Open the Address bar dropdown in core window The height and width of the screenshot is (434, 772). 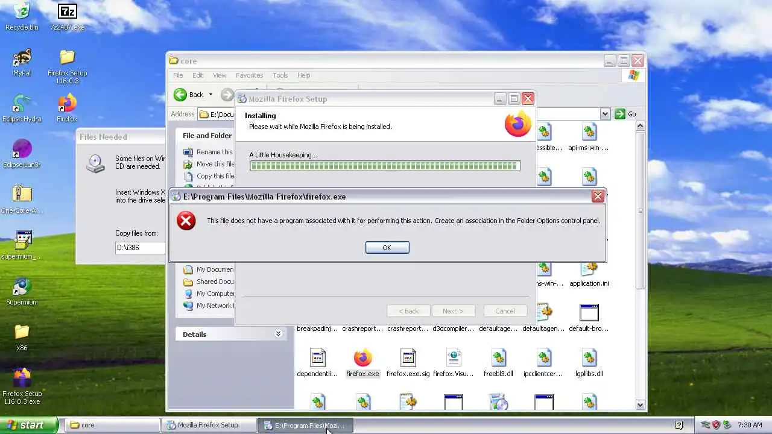coord(605,114)
